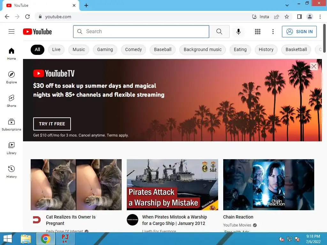Click the YouTube logo
Viewport: 327px width, 245px height.
pyautogui.click(x=37, y=32)
